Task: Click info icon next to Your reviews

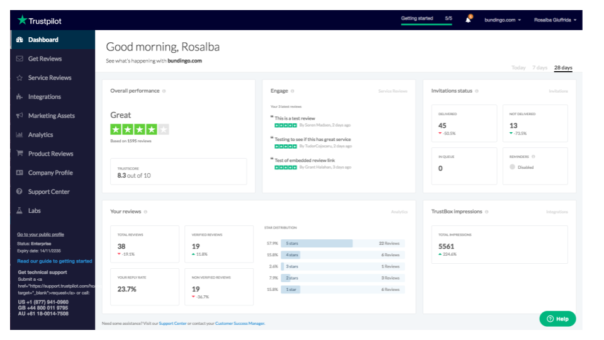Action: tap(145, 212)
